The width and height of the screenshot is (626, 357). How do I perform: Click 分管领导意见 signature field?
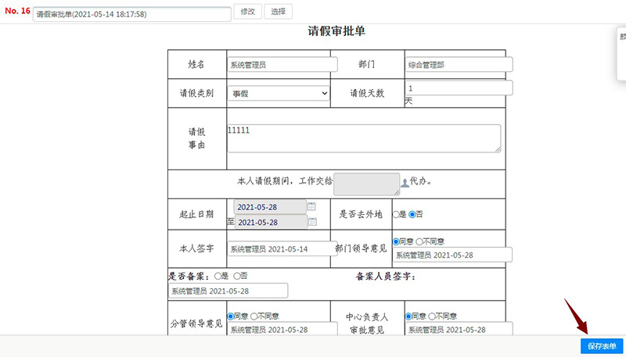pyautogui.click(x=282, y=329)
